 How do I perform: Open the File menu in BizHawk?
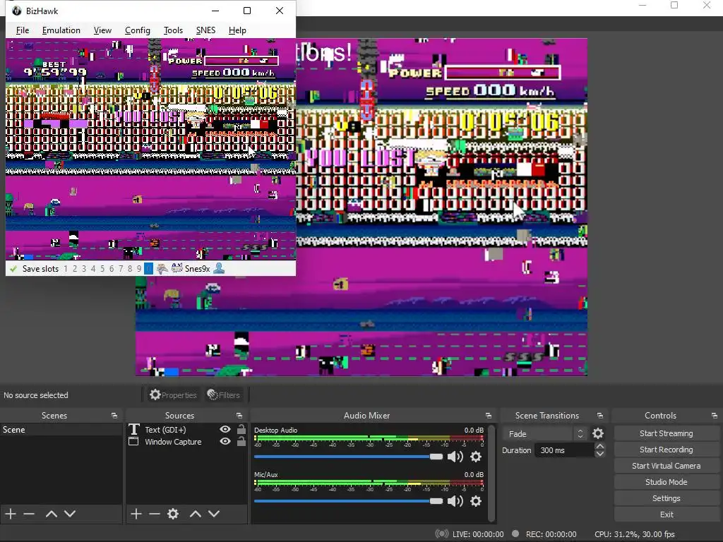pos(22,30)
